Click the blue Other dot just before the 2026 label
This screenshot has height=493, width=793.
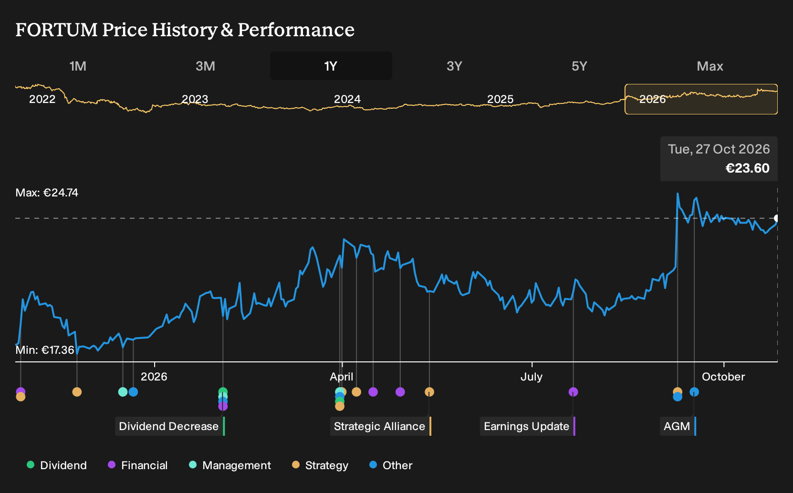[x=133, y=392]
